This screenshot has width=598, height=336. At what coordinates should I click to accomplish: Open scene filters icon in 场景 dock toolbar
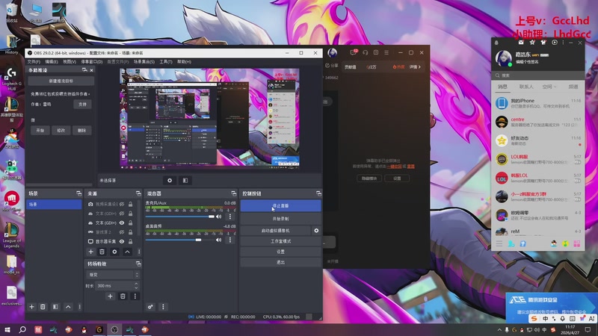(55, 307)
